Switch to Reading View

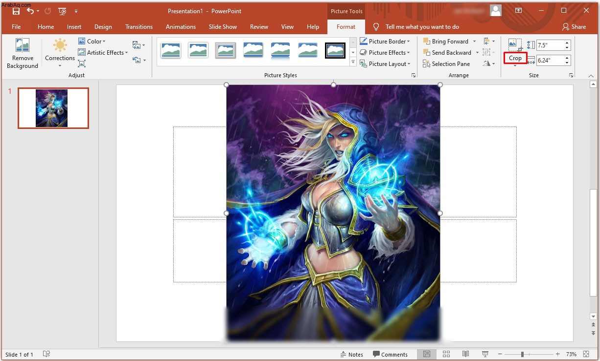coord(465,354)
